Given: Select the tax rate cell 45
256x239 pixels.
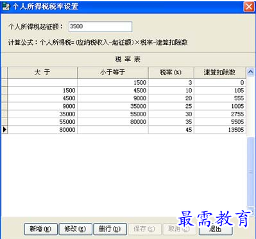Looking at the screenshot, I should pyautogui.click(x=171, y=130).
